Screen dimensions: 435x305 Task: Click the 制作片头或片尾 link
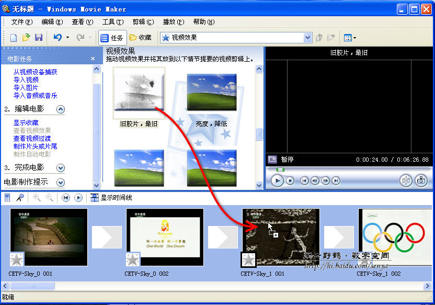click(x=35, y=146)
